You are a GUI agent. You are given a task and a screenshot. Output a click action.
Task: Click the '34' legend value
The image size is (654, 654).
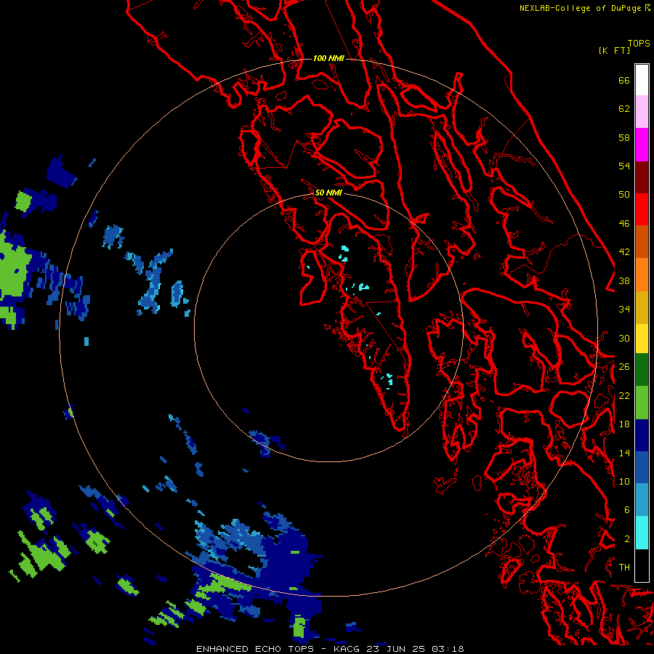tap(624, 310)
